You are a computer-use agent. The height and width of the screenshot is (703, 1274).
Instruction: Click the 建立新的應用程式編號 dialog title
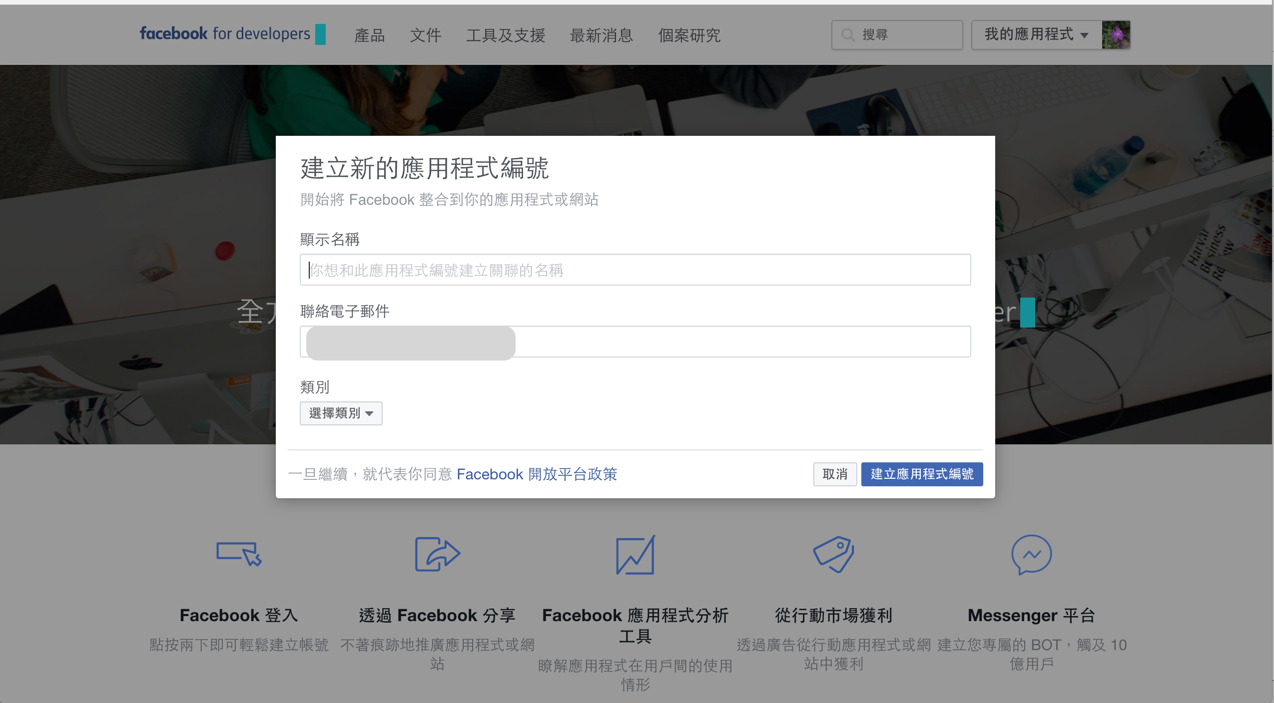(424, 168)
